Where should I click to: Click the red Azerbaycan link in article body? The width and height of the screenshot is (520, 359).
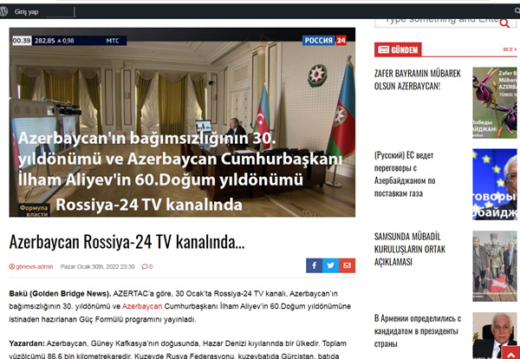pyautogui.click(x=142, y=306)
